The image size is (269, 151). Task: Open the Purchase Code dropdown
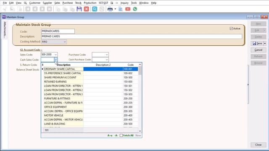107,55
